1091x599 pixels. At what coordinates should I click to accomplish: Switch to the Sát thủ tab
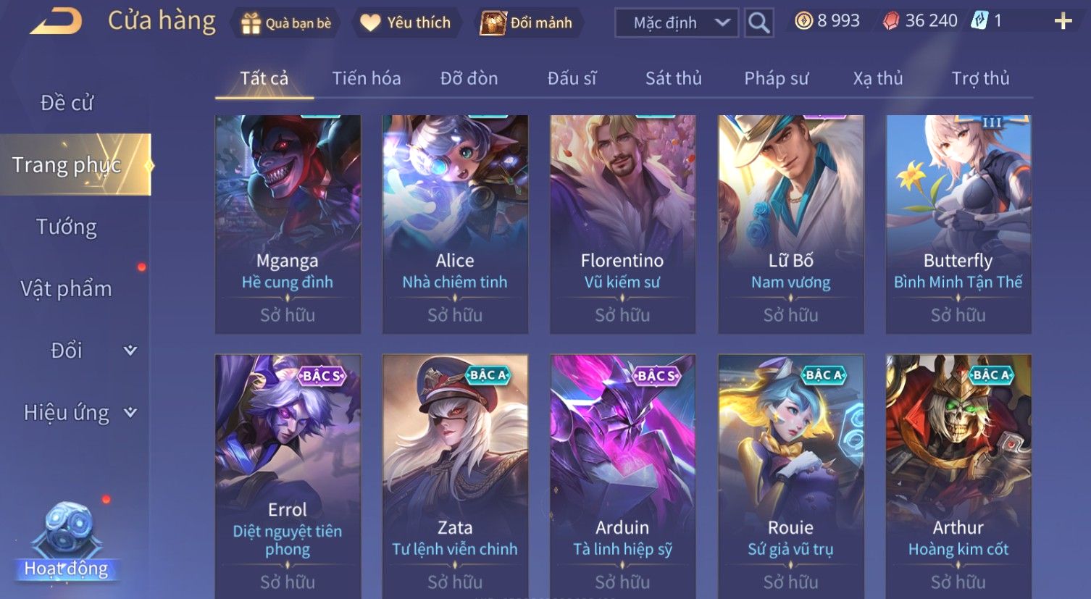tap(674, 78)
